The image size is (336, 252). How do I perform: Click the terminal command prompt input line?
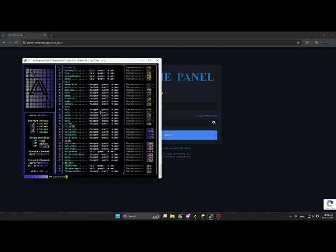coord(91,177)
